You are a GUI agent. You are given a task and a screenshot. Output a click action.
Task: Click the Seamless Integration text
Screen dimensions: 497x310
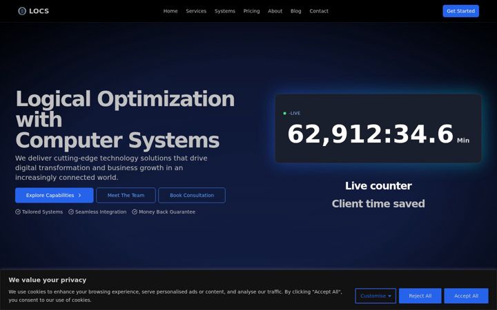click(101, 212)
